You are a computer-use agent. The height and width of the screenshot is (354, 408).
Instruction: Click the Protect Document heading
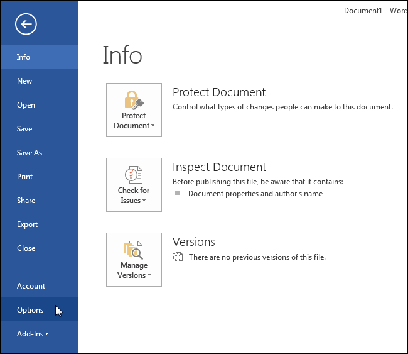point(219,92)
